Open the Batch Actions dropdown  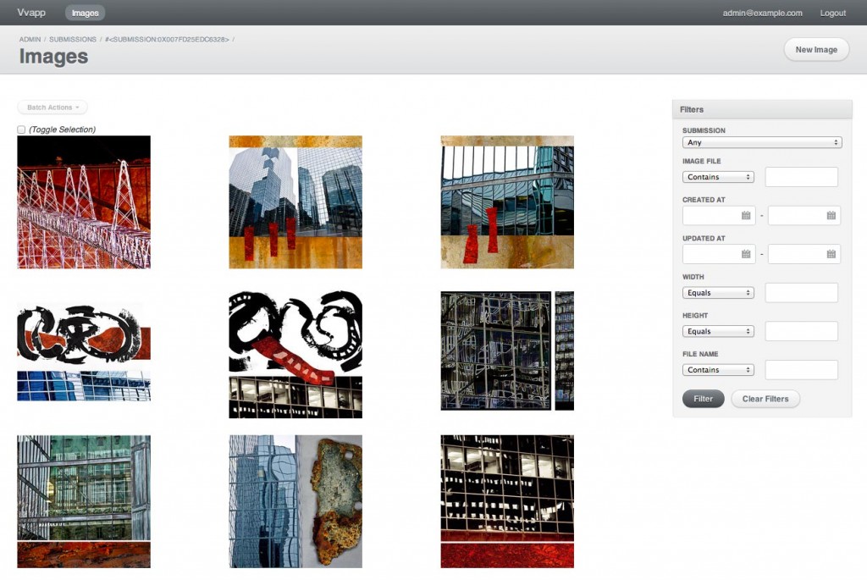click(x=52, y=108)
